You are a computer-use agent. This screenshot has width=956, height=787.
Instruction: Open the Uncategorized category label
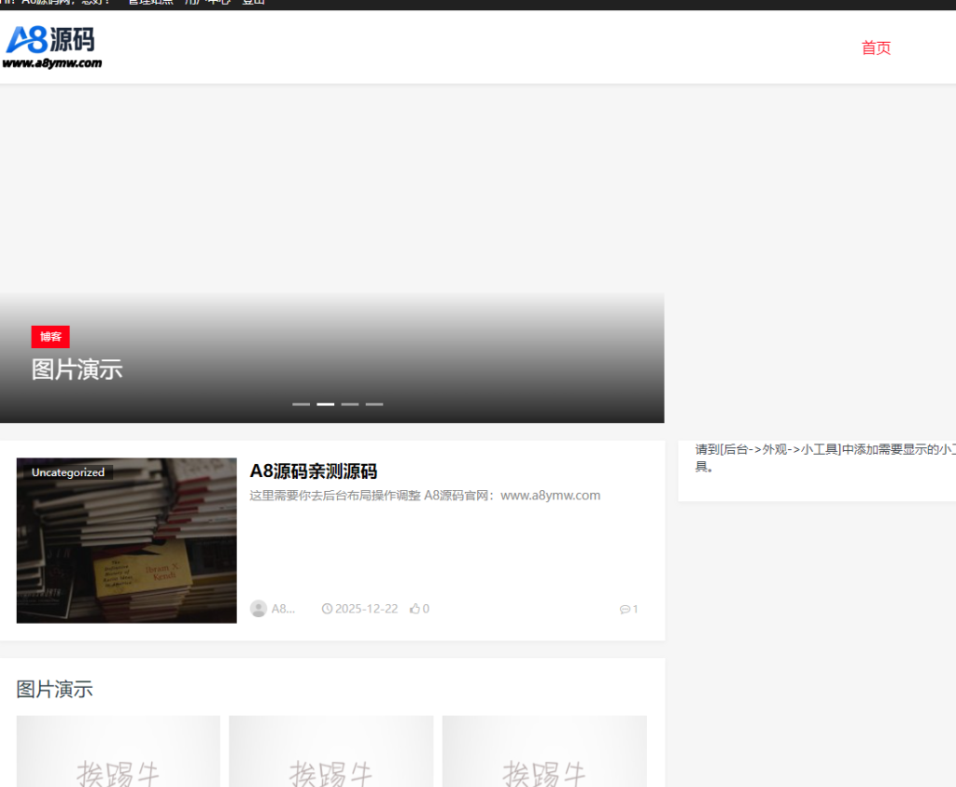67,472
